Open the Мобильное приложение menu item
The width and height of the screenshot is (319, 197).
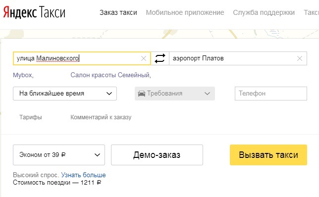pyautogui.click(x=185, y=12)
